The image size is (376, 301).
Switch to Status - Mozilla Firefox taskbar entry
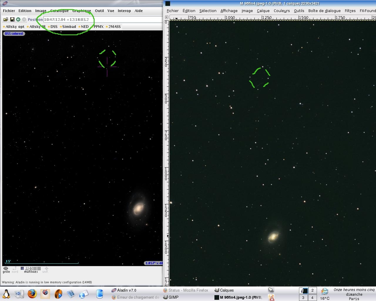(x=186, y=290)
